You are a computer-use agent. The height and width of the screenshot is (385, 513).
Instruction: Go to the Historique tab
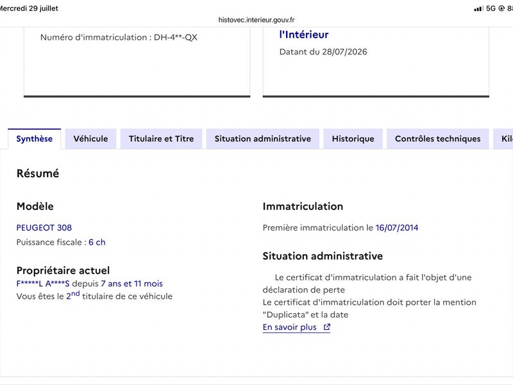tap(353, 139)
